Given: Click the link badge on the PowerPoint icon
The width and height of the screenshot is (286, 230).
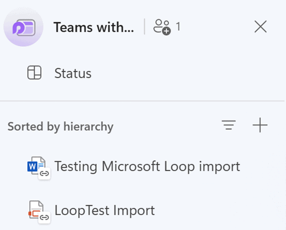Looking at the screenshot, I should click(44, 217).
